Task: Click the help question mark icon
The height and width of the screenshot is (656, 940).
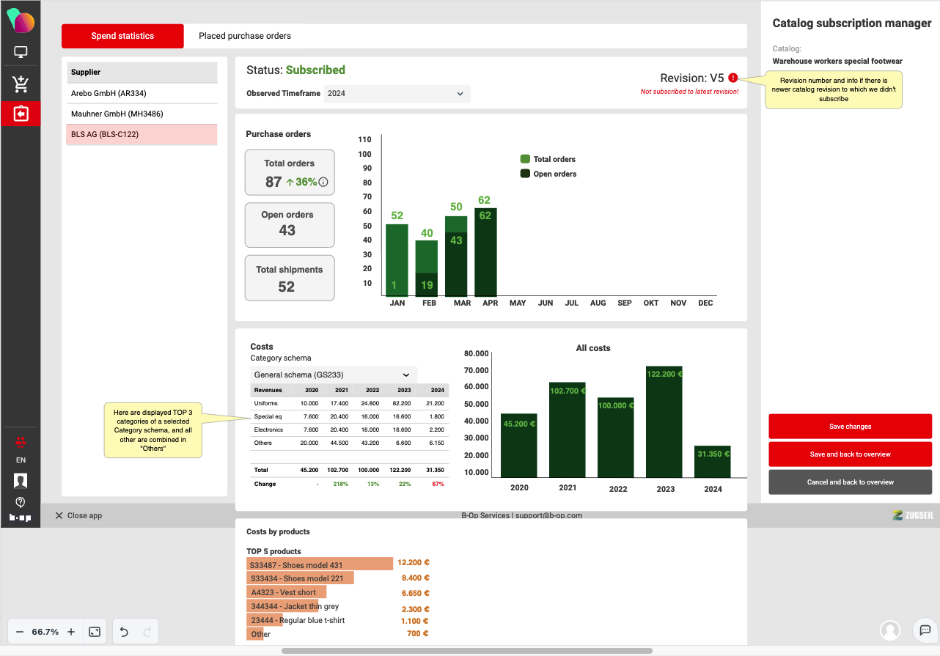Action: coord(21,502)
